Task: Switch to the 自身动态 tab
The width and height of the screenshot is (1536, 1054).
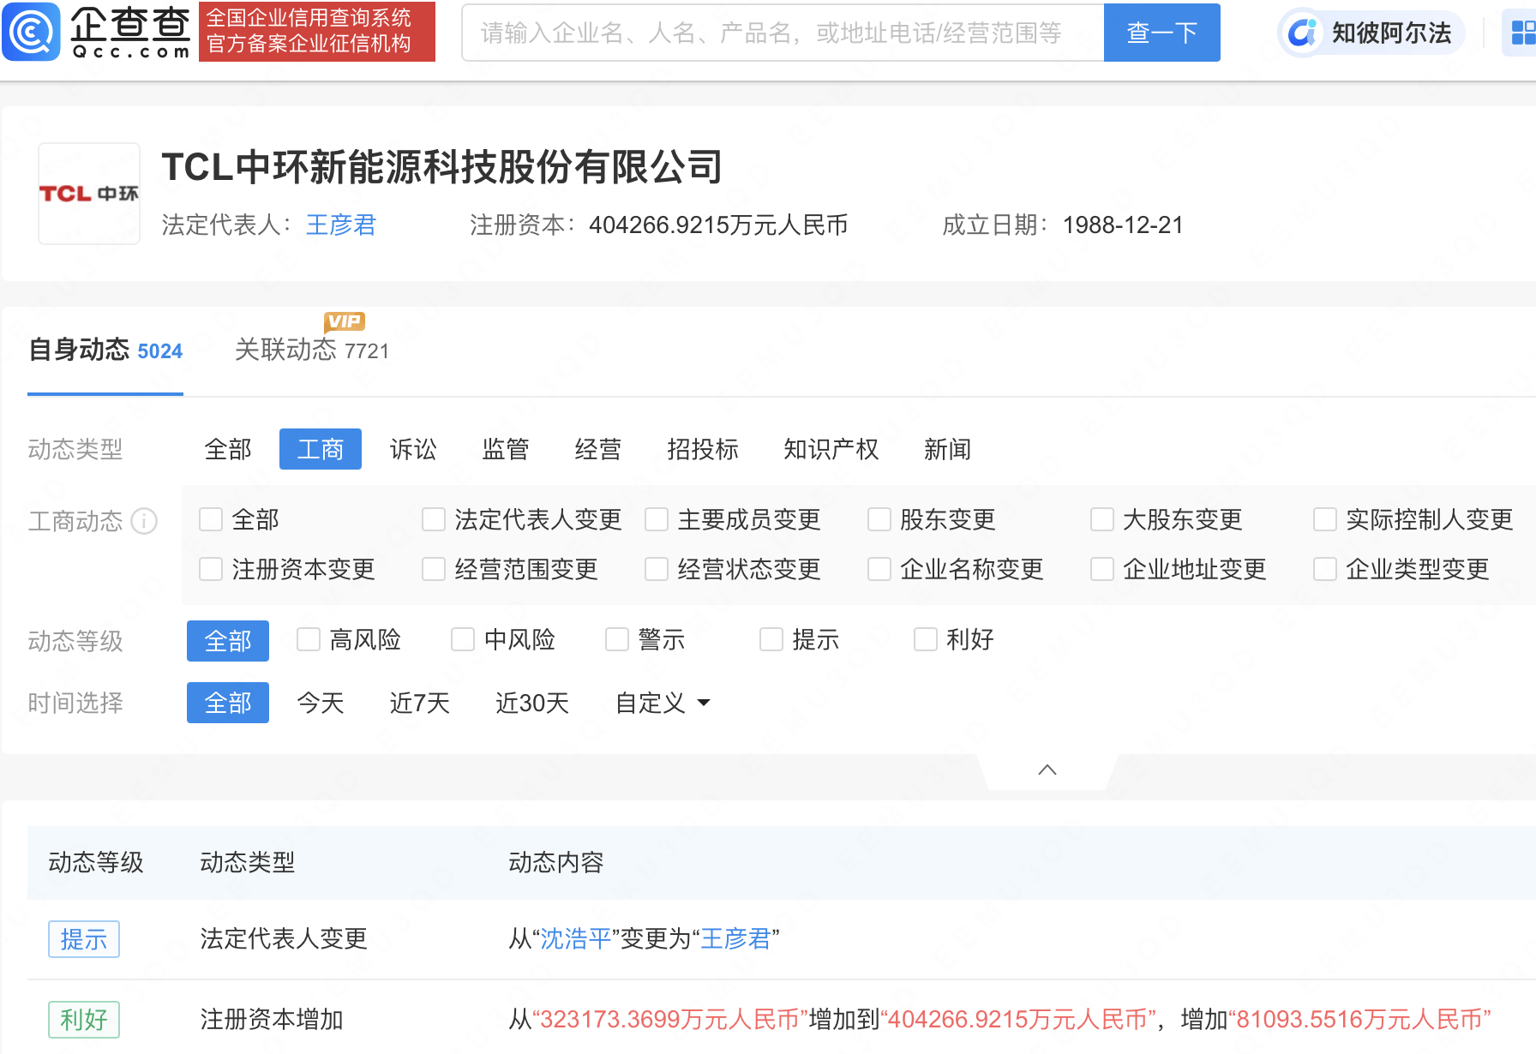Action: pyautogui.click(x=105, y=350)
